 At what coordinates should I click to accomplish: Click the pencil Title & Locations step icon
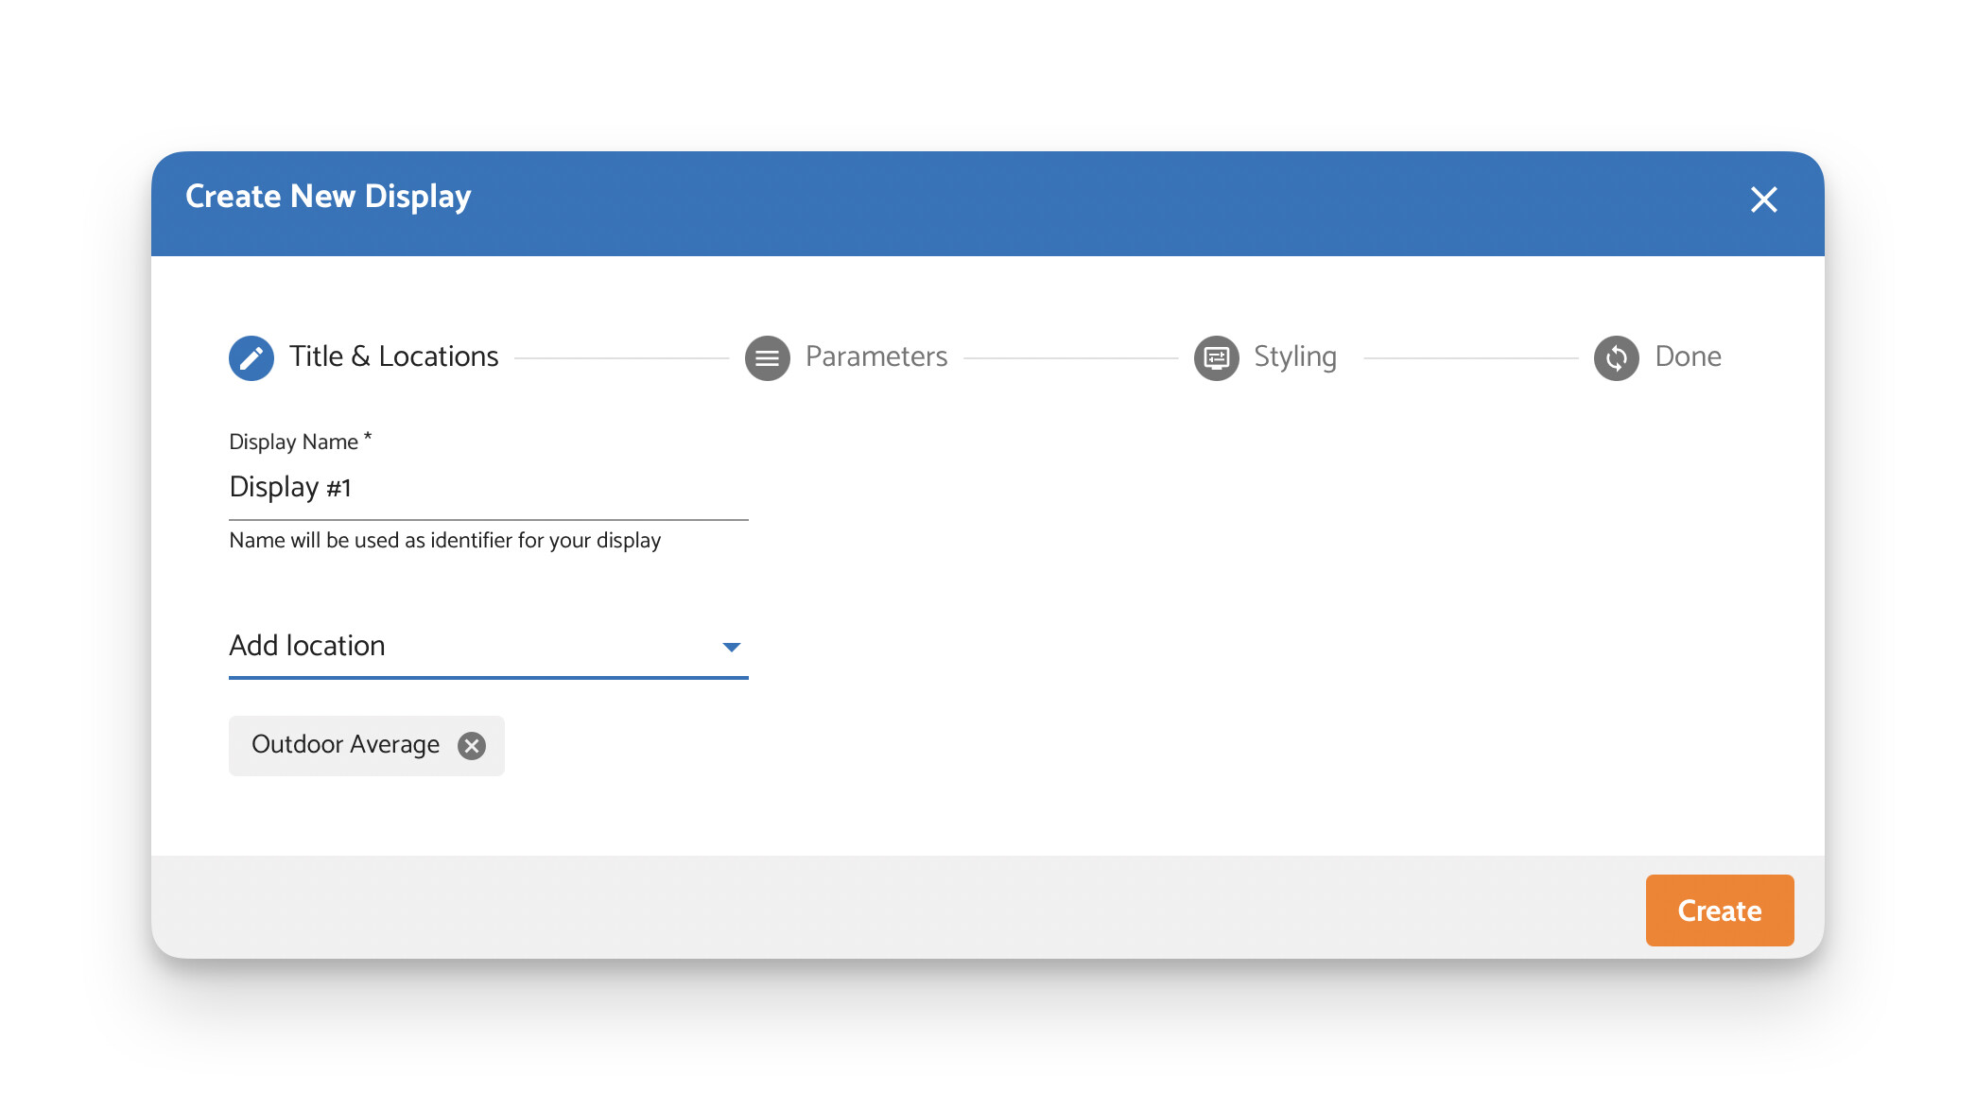251,358
